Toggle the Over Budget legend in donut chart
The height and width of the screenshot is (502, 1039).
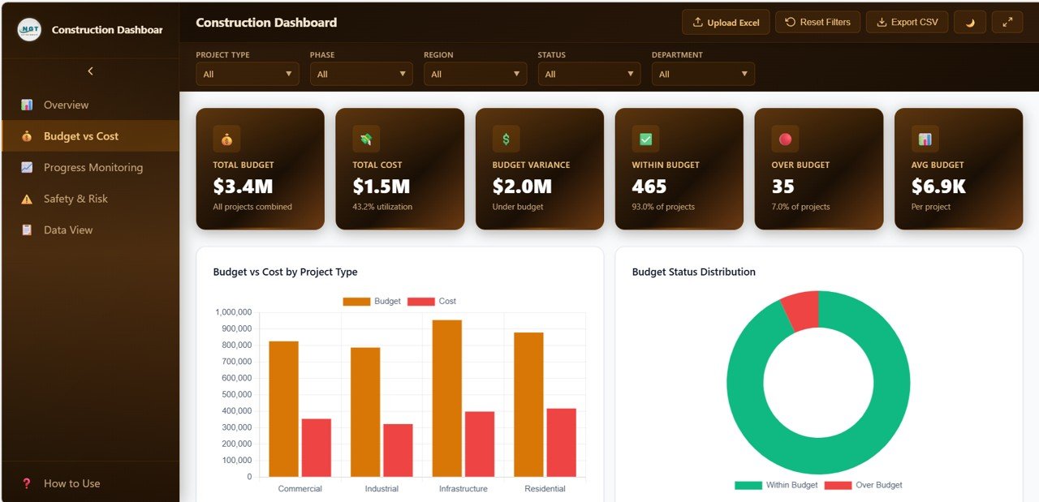click(864, 485)
